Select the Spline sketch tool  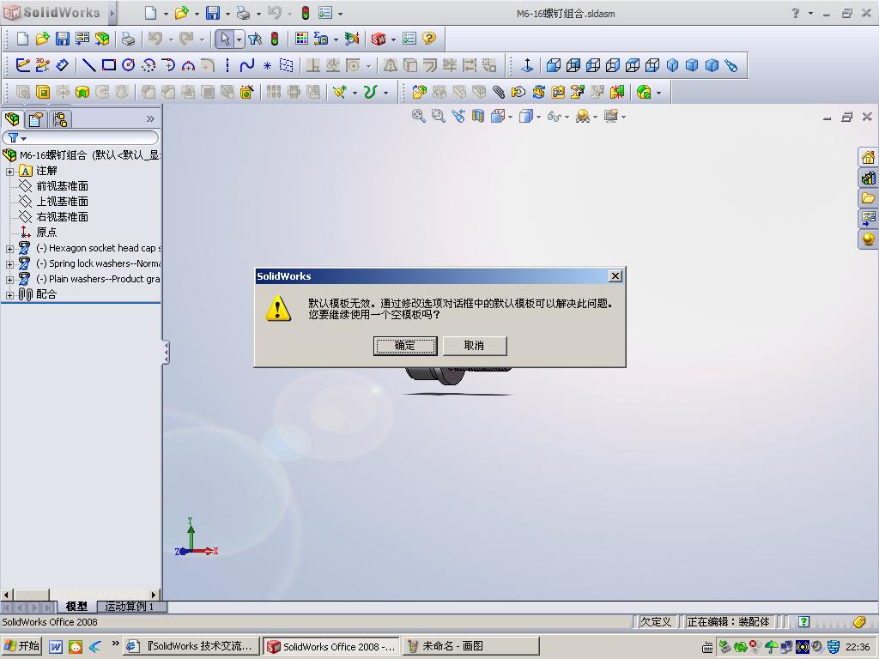pyautogui.click(x=246, y=65)
